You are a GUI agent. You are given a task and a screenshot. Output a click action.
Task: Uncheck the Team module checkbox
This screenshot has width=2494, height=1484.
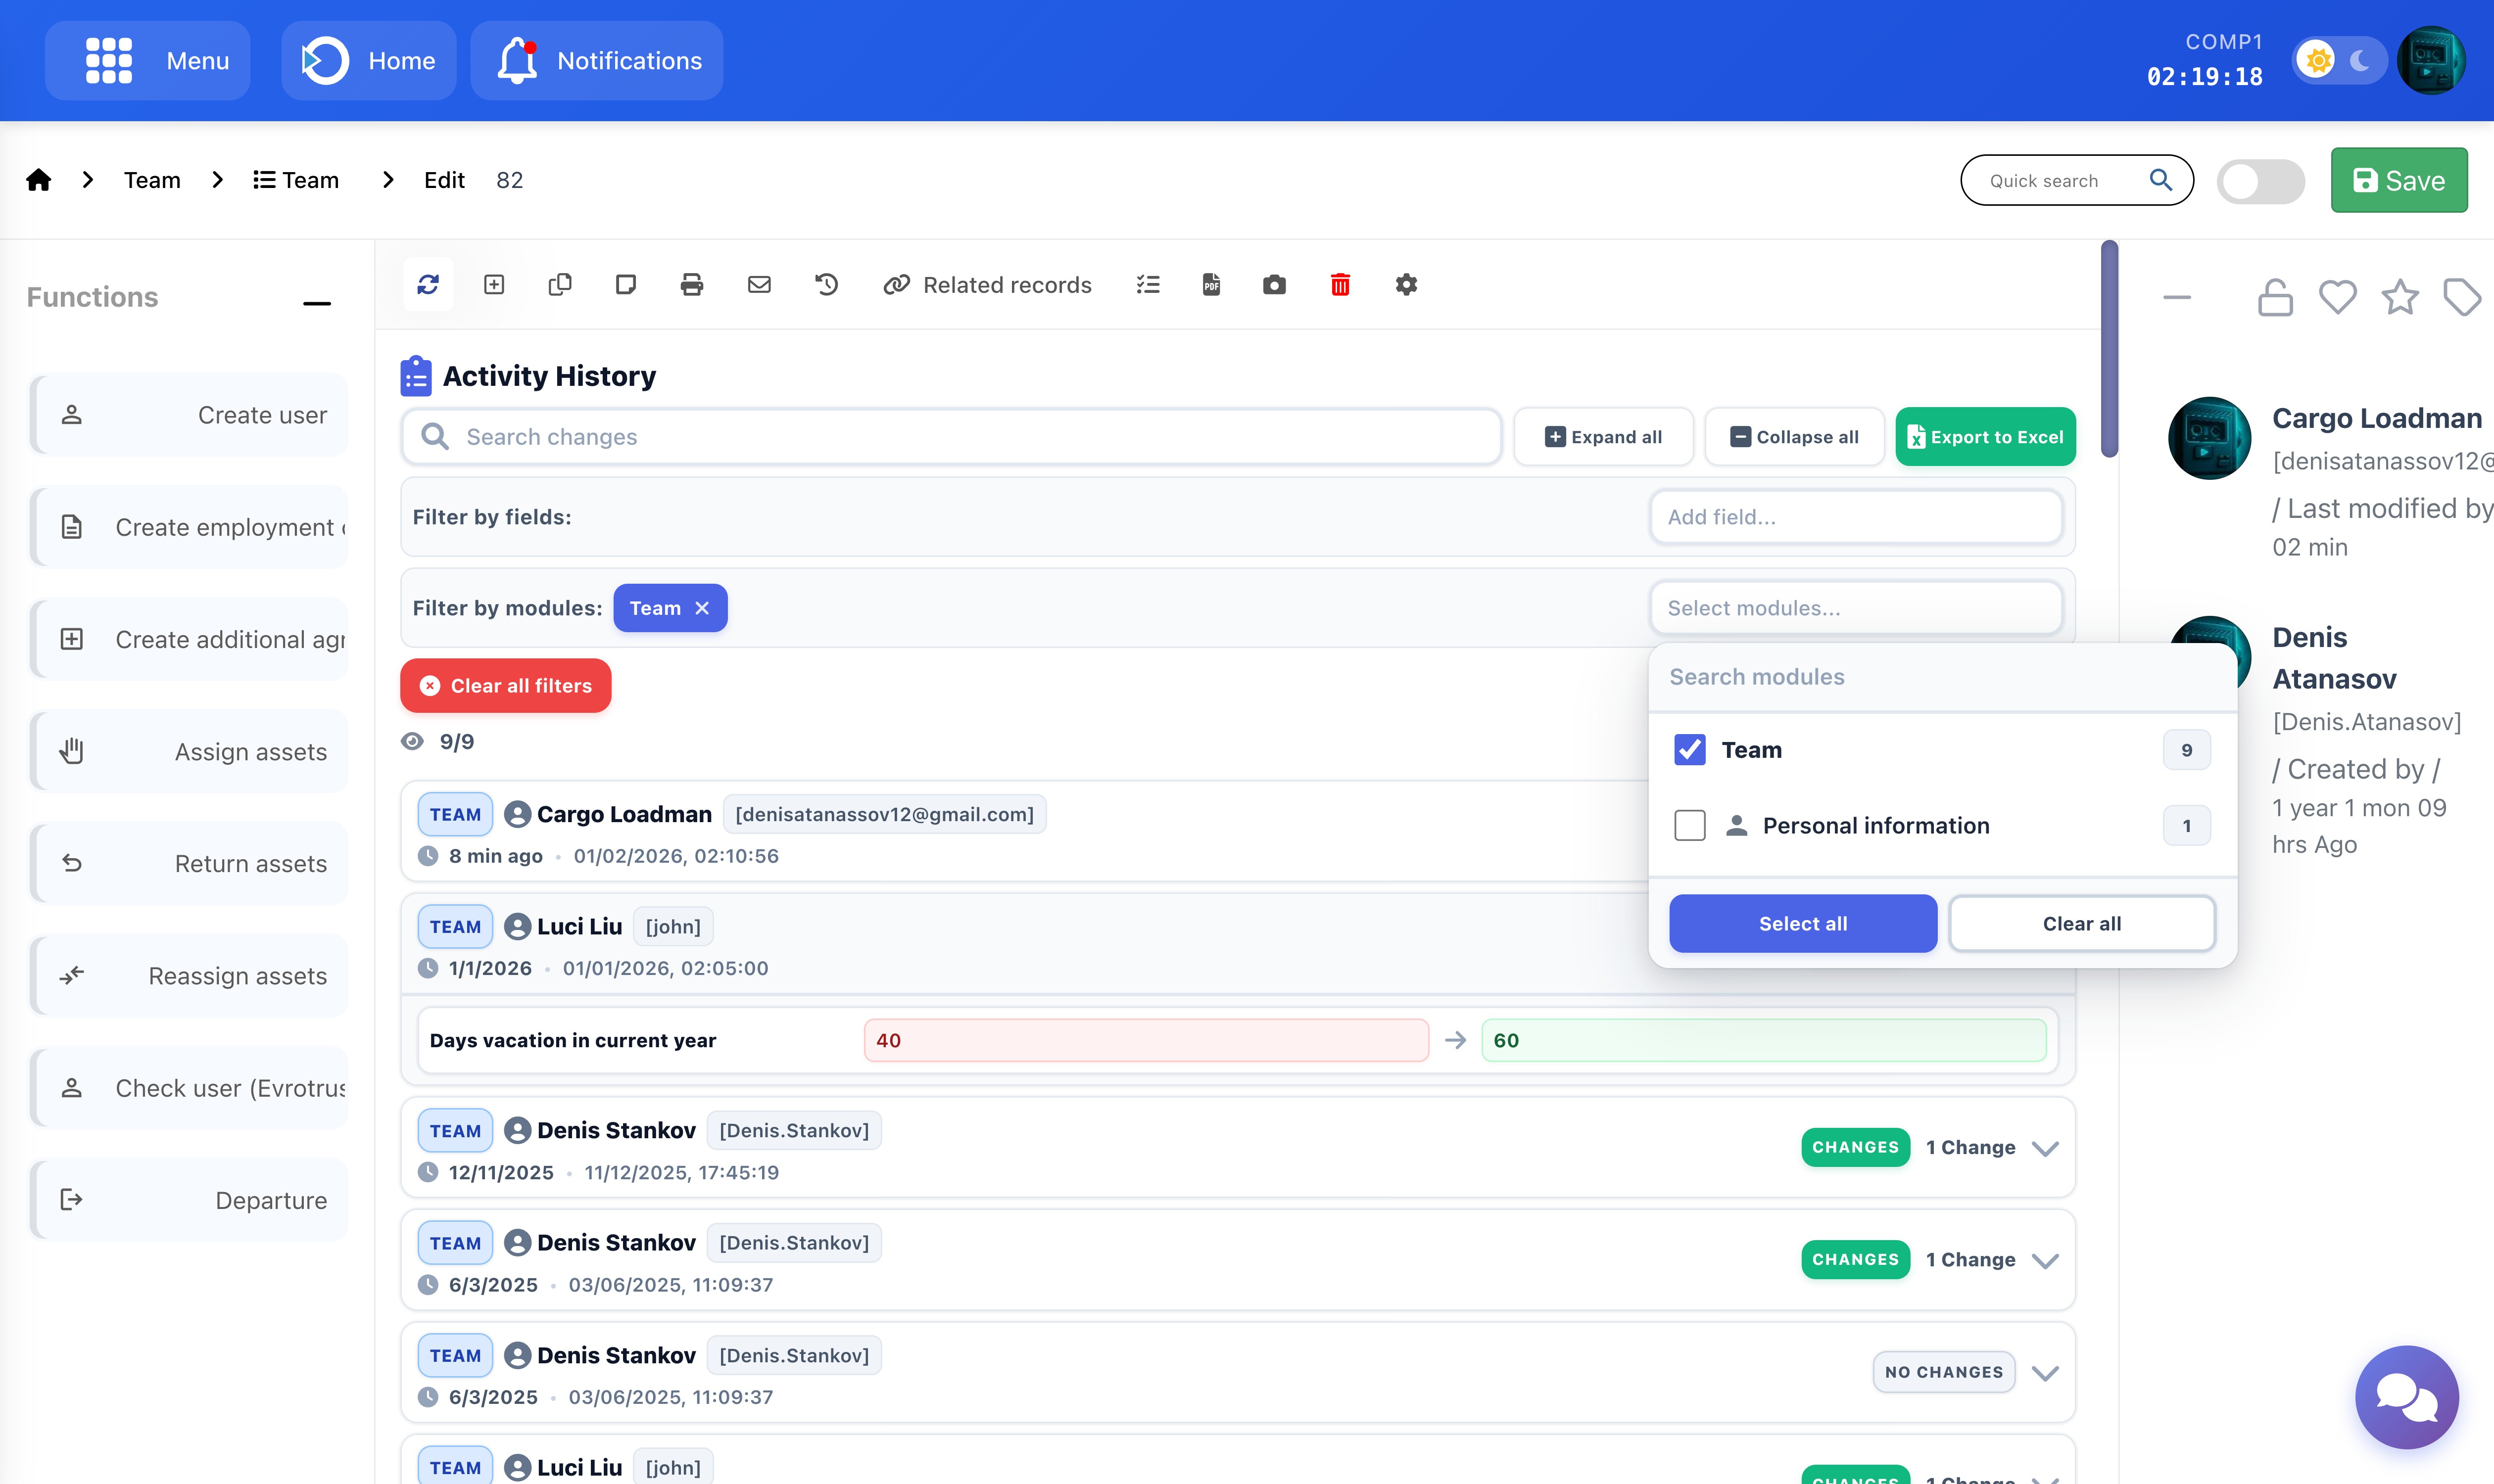point(1690,750)
